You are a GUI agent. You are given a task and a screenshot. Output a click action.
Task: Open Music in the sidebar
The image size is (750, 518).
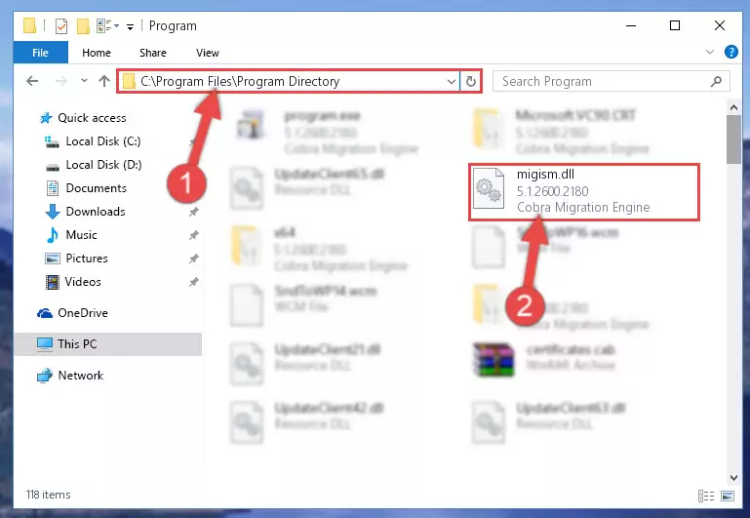pos(81,235)
